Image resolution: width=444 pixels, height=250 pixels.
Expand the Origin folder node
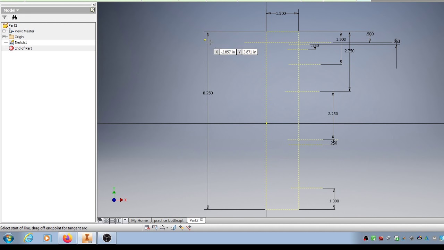tap(4, 37)
